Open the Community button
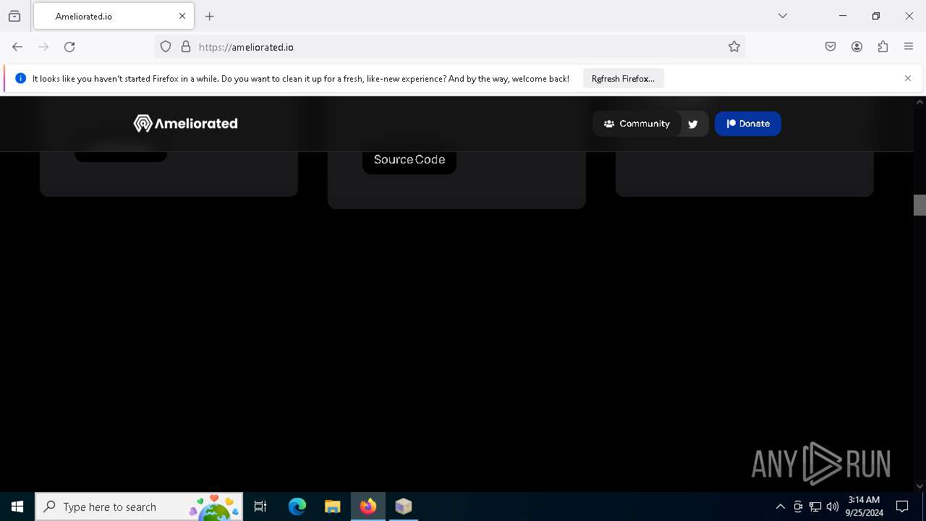 [x=637, y=124]
